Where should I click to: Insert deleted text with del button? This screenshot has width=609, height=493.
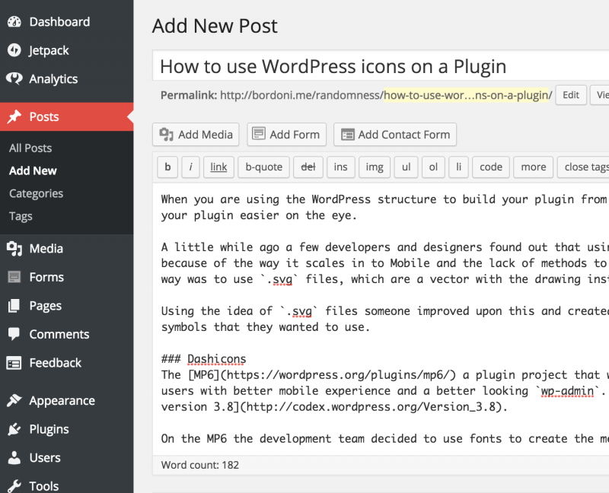click(308, 167)
